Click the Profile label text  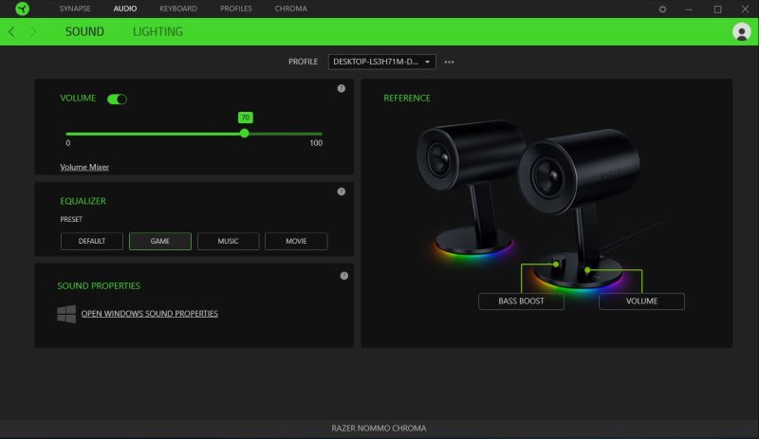point(303,62)
